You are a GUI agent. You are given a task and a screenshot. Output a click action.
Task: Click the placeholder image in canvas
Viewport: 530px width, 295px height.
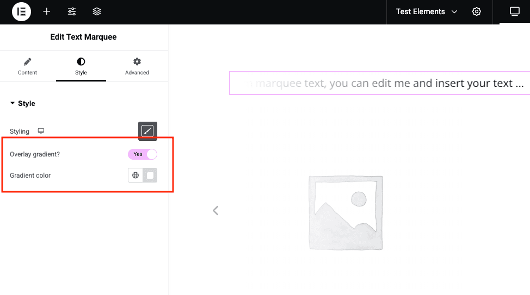tap(346, 212)
